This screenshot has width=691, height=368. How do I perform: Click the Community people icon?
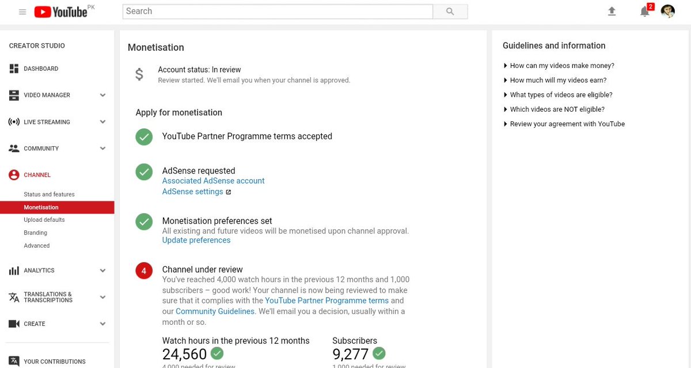(14, 149)
